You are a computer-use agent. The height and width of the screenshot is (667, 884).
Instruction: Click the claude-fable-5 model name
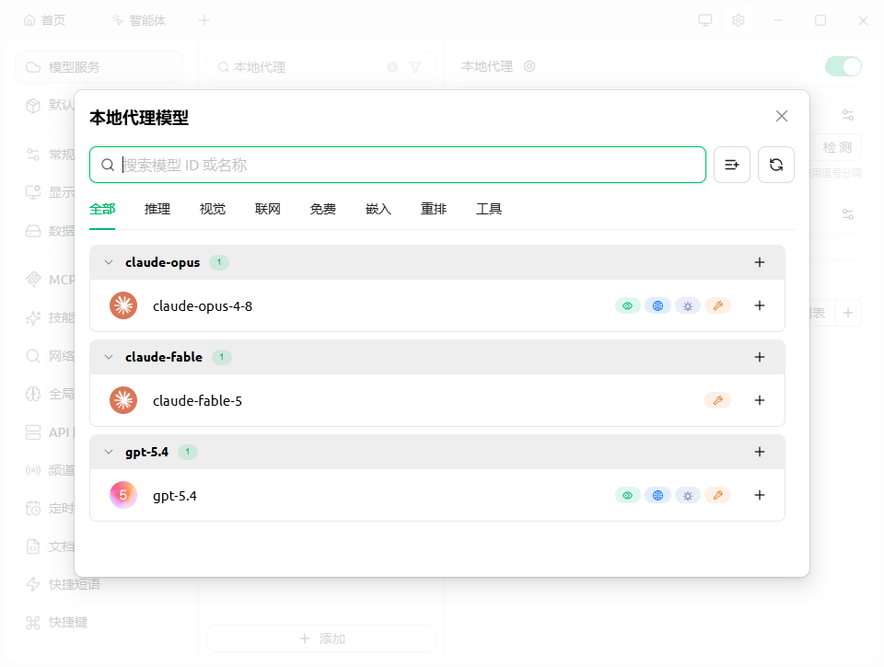coord(197,400)
